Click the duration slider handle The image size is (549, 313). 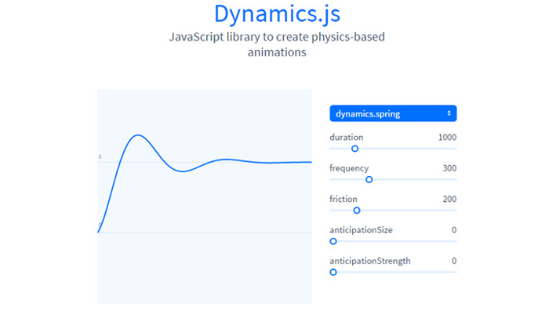354,149
